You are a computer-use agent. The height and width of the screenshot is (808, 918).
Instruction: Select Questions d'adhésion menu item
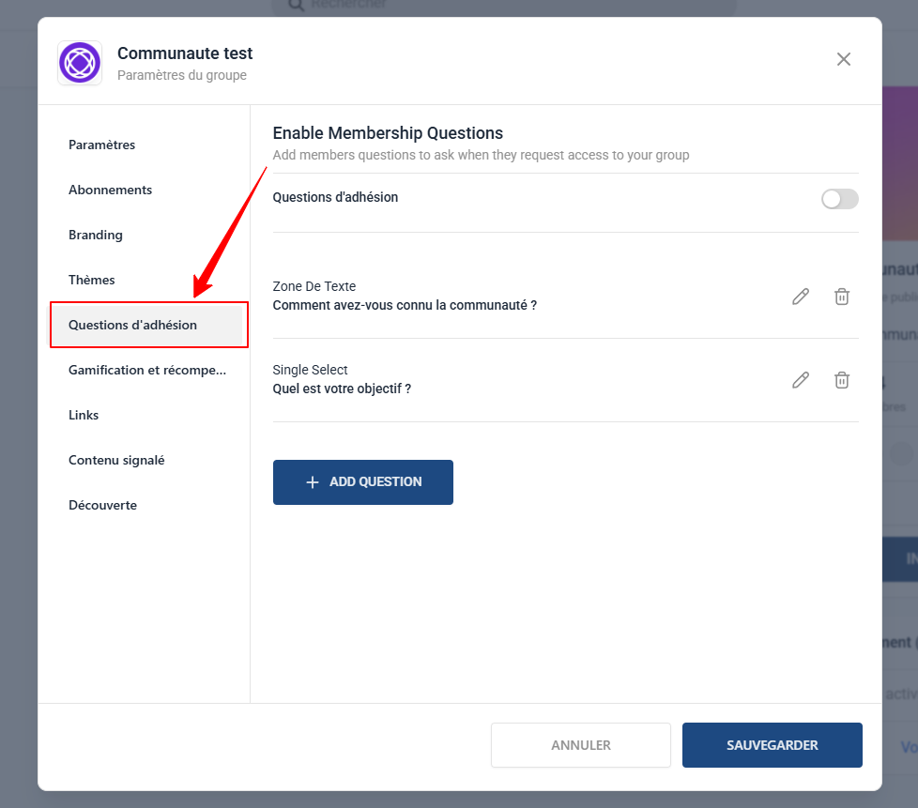click(132, 325)
